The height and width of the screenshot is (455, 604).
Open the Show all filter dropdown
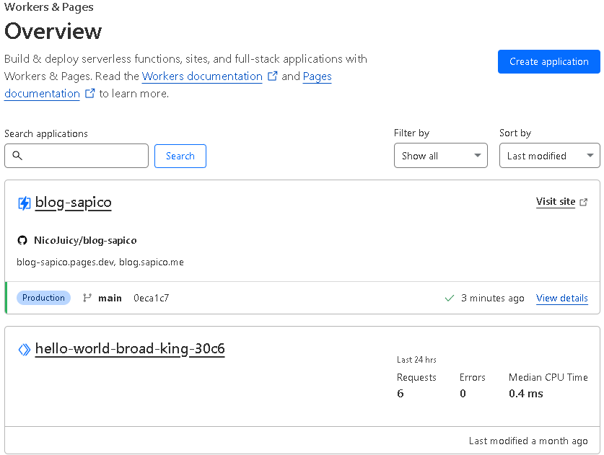pyautogui.click(x=441, y=156)
